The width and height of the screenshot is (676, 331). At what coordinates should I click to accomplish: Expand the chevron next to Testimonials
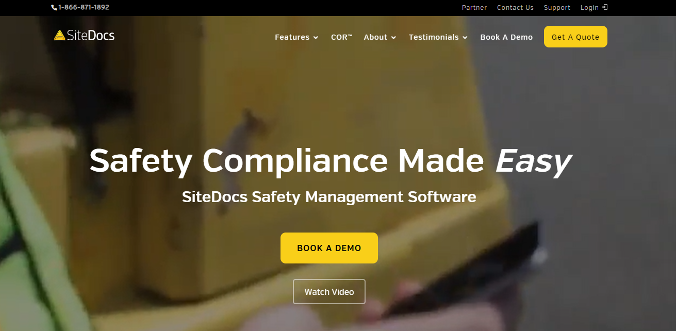coord(465,38)
